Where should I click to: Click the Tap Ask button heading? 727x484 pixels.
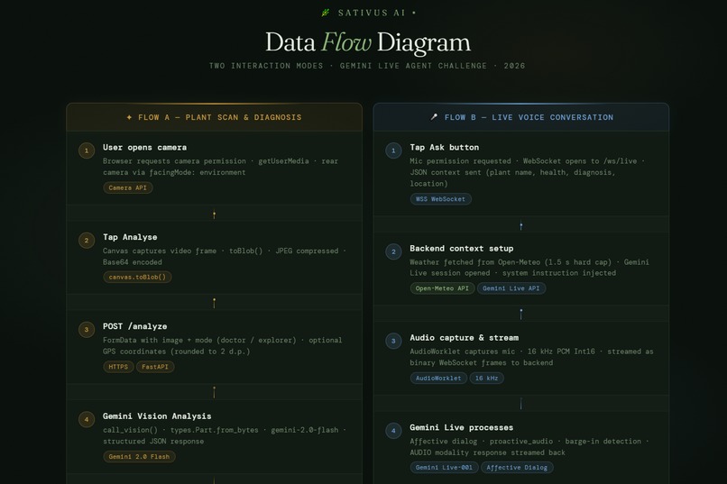(x=444, y=147)
